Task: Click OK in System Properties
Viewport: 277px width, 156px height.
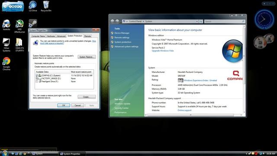Action: 64,105
